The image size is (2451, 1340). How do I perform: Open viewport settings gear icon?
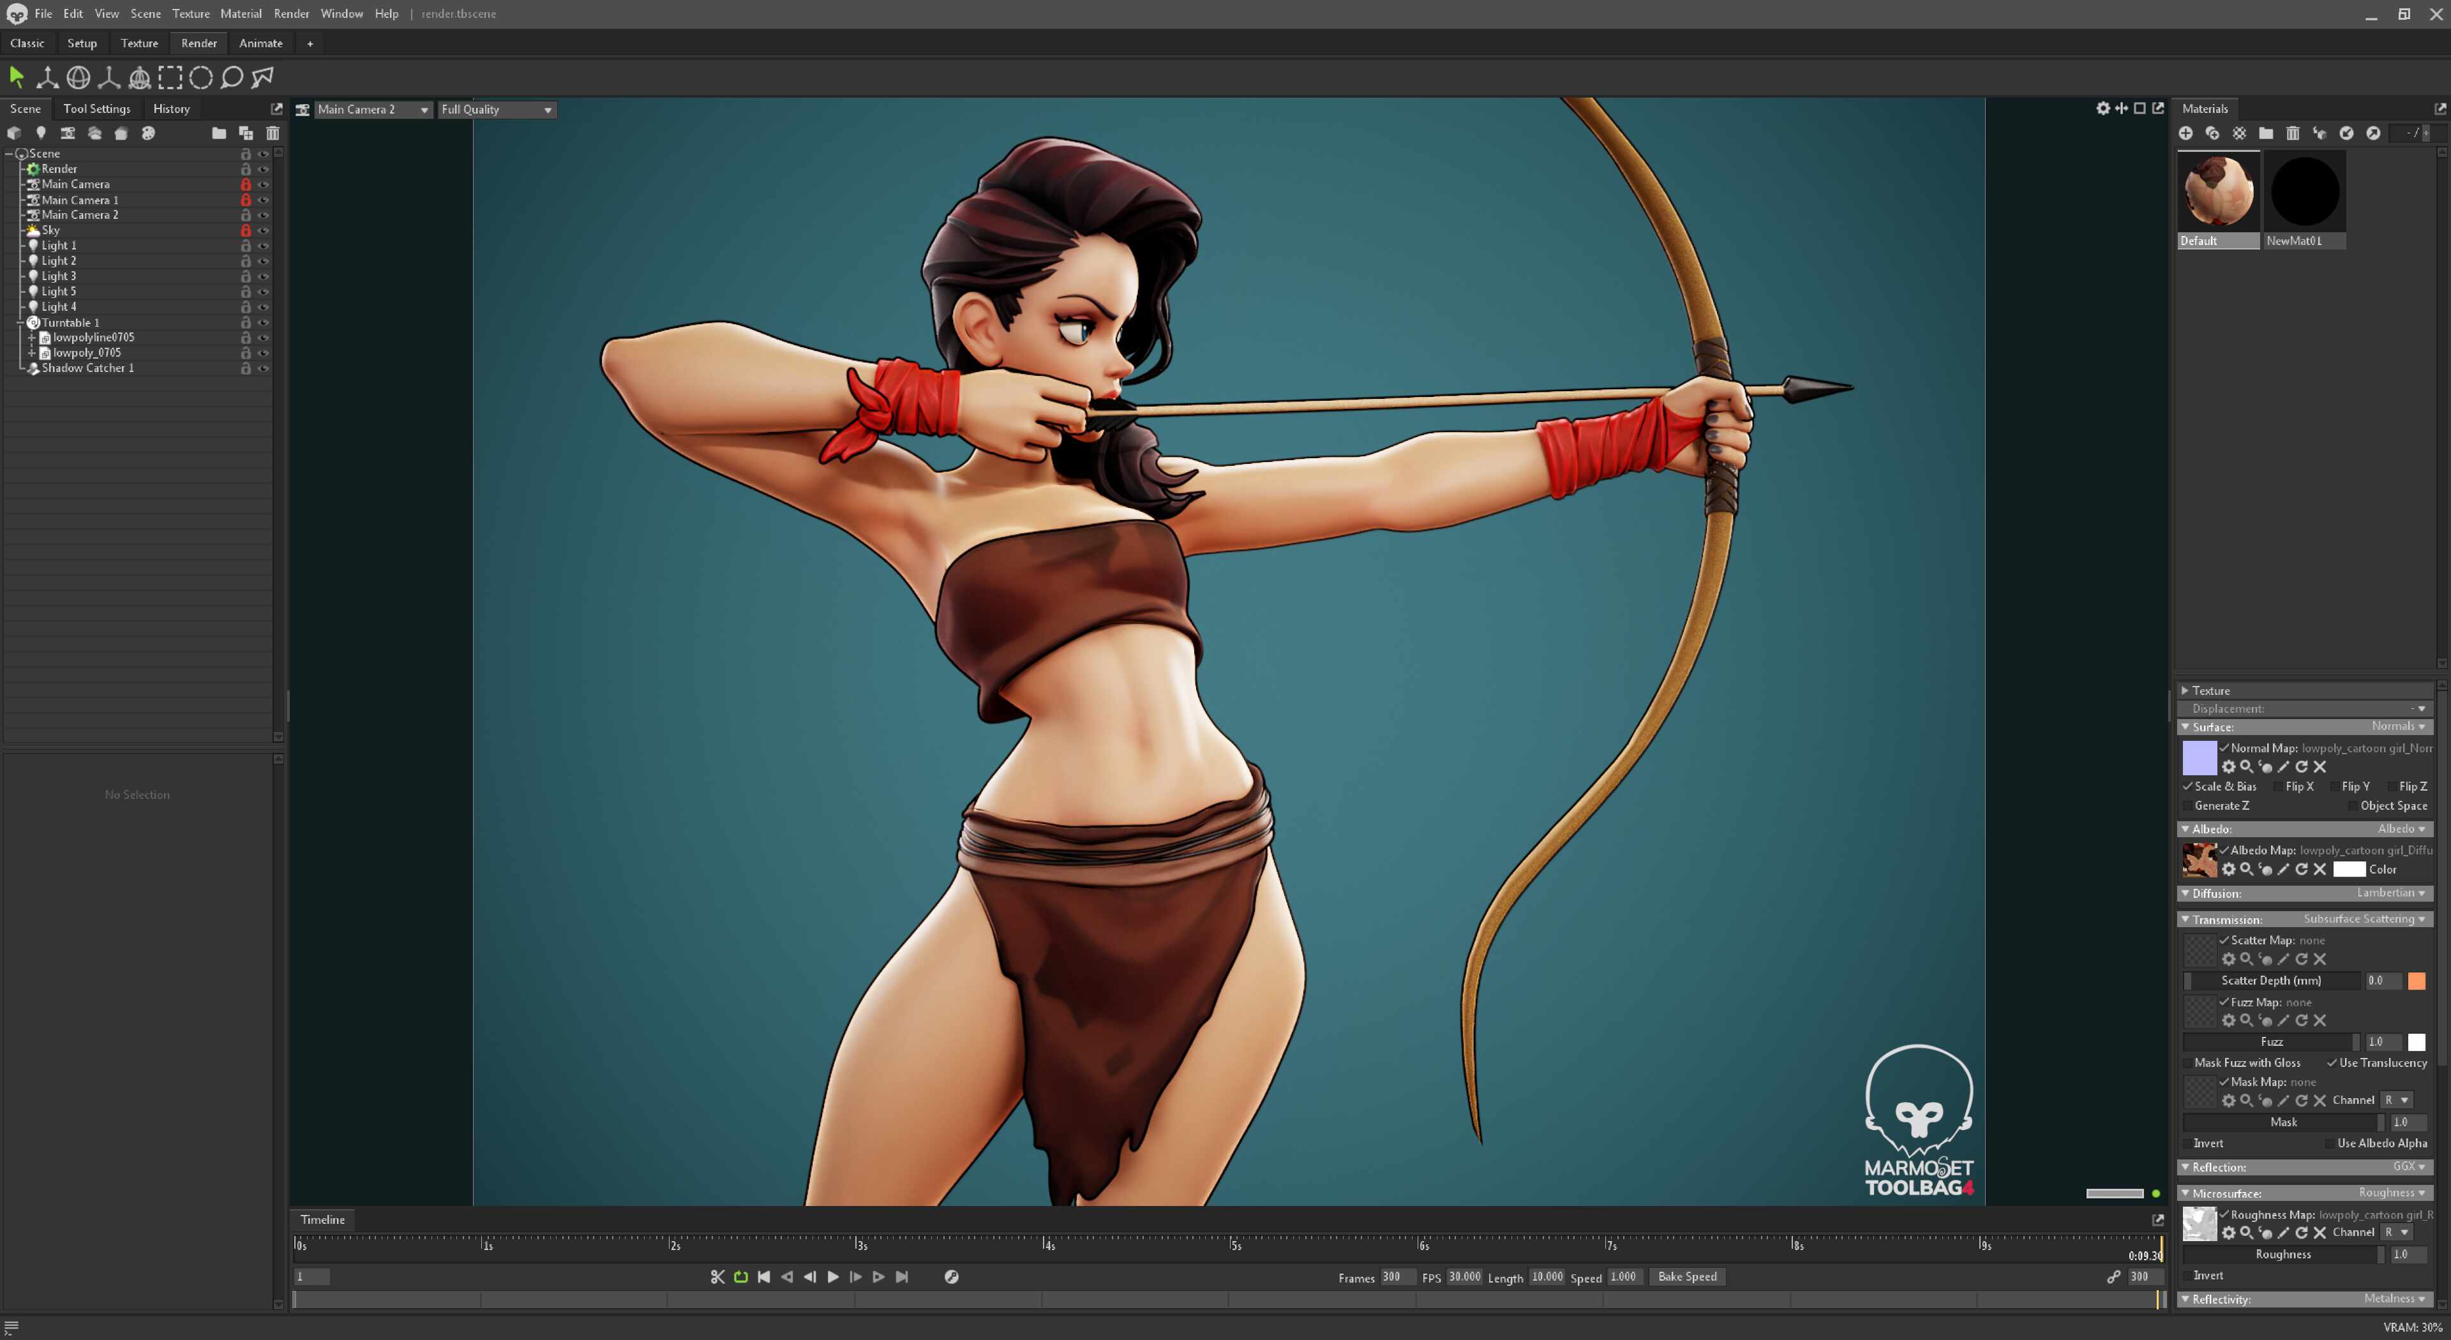point(2102,108)
